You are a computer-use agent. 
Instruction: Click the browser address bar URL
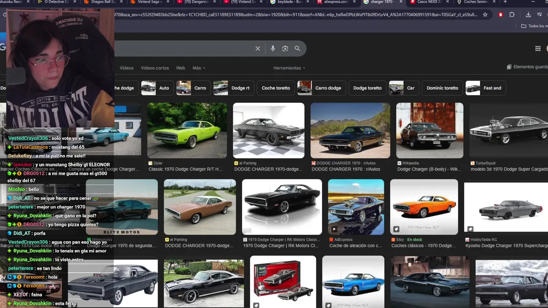click(x=295, y=15)
